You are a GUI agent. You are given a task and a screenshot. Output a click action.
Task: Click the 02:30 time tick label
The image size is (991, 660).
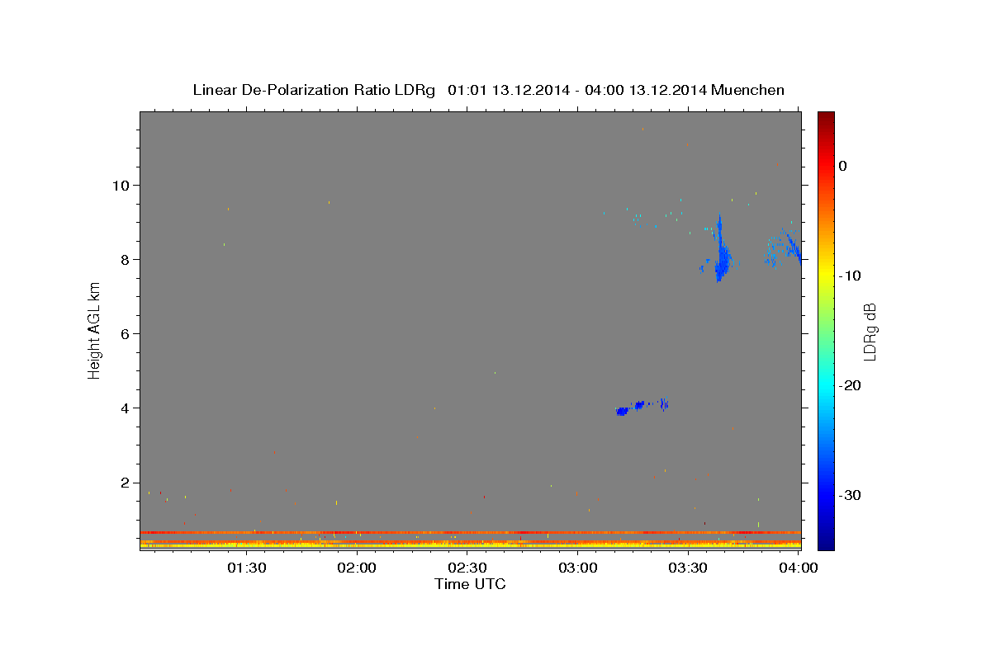coord(467,568)
